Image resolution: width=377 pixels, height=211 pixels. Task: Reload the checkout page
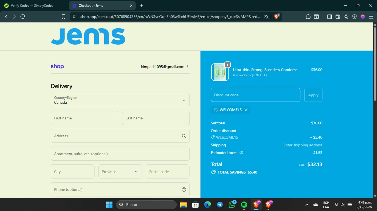(x=23, y=17)
